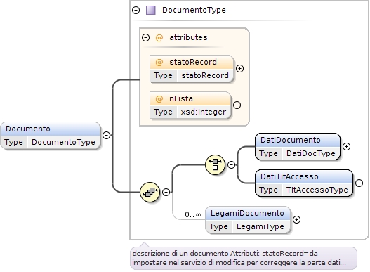Select the Documento element box
Screen dimensions: 370x272
click(51, 136)
